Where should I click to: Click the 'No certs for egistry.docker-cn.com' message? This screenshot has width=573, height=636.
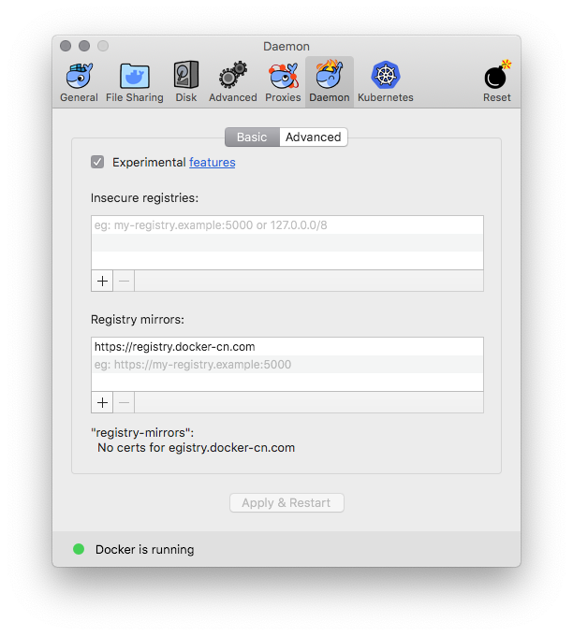coord(196,448)
